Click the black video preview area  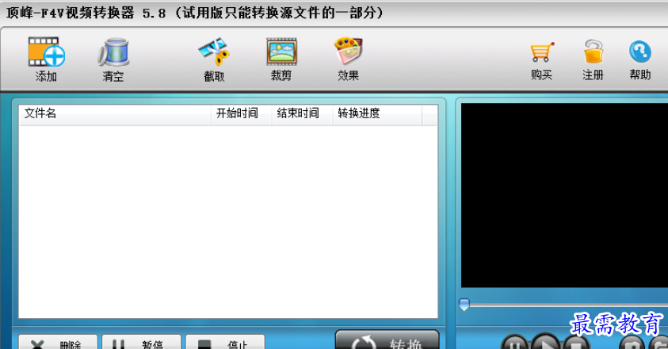click(x=564, y=195)
